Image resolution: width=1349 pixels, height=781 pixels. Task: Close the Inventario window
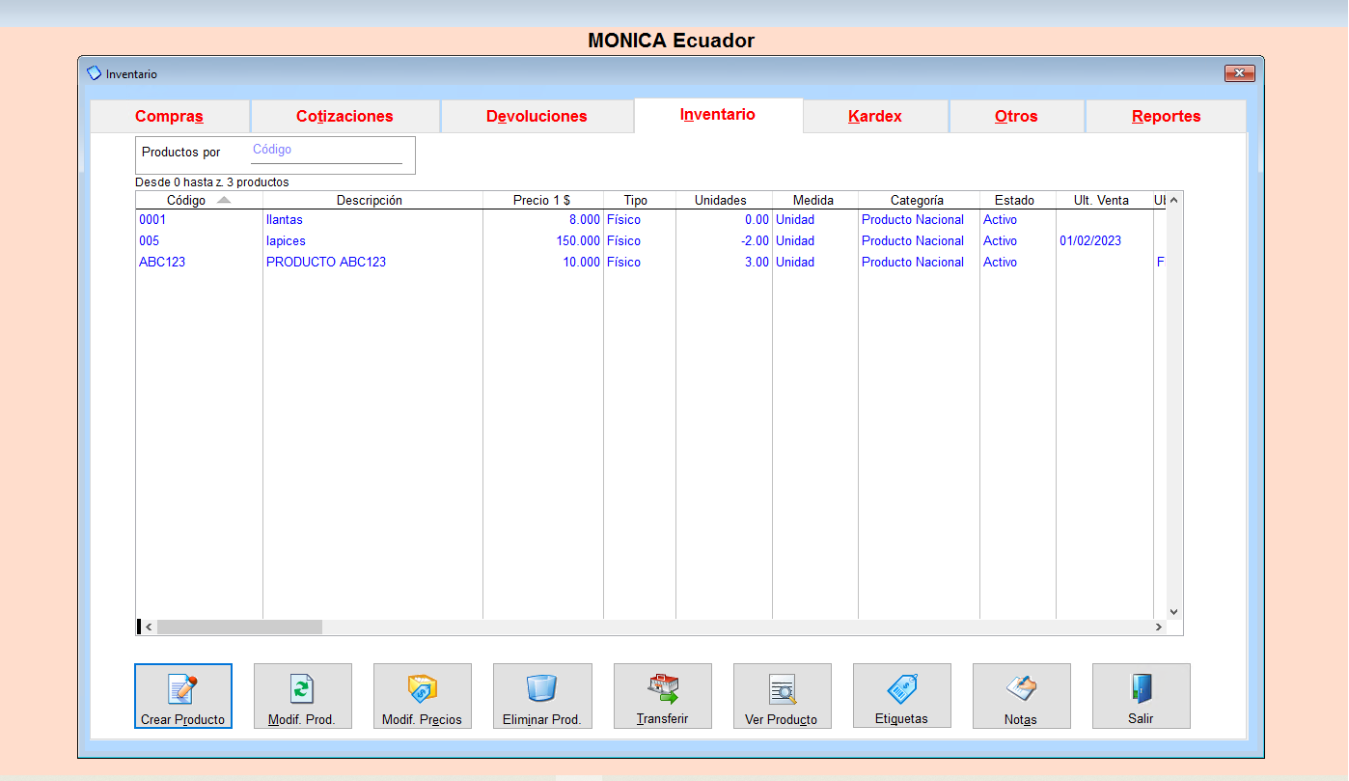tap(1239, 73)
